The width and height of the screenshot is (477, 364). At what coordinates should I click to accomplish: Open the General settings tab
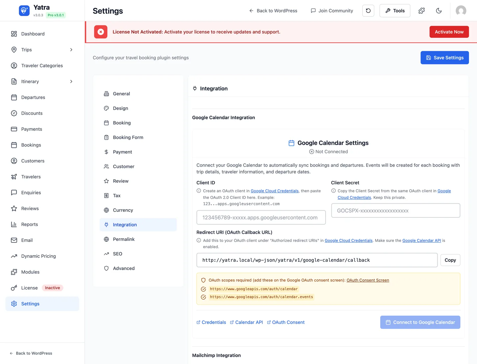[x=138, y=94]
